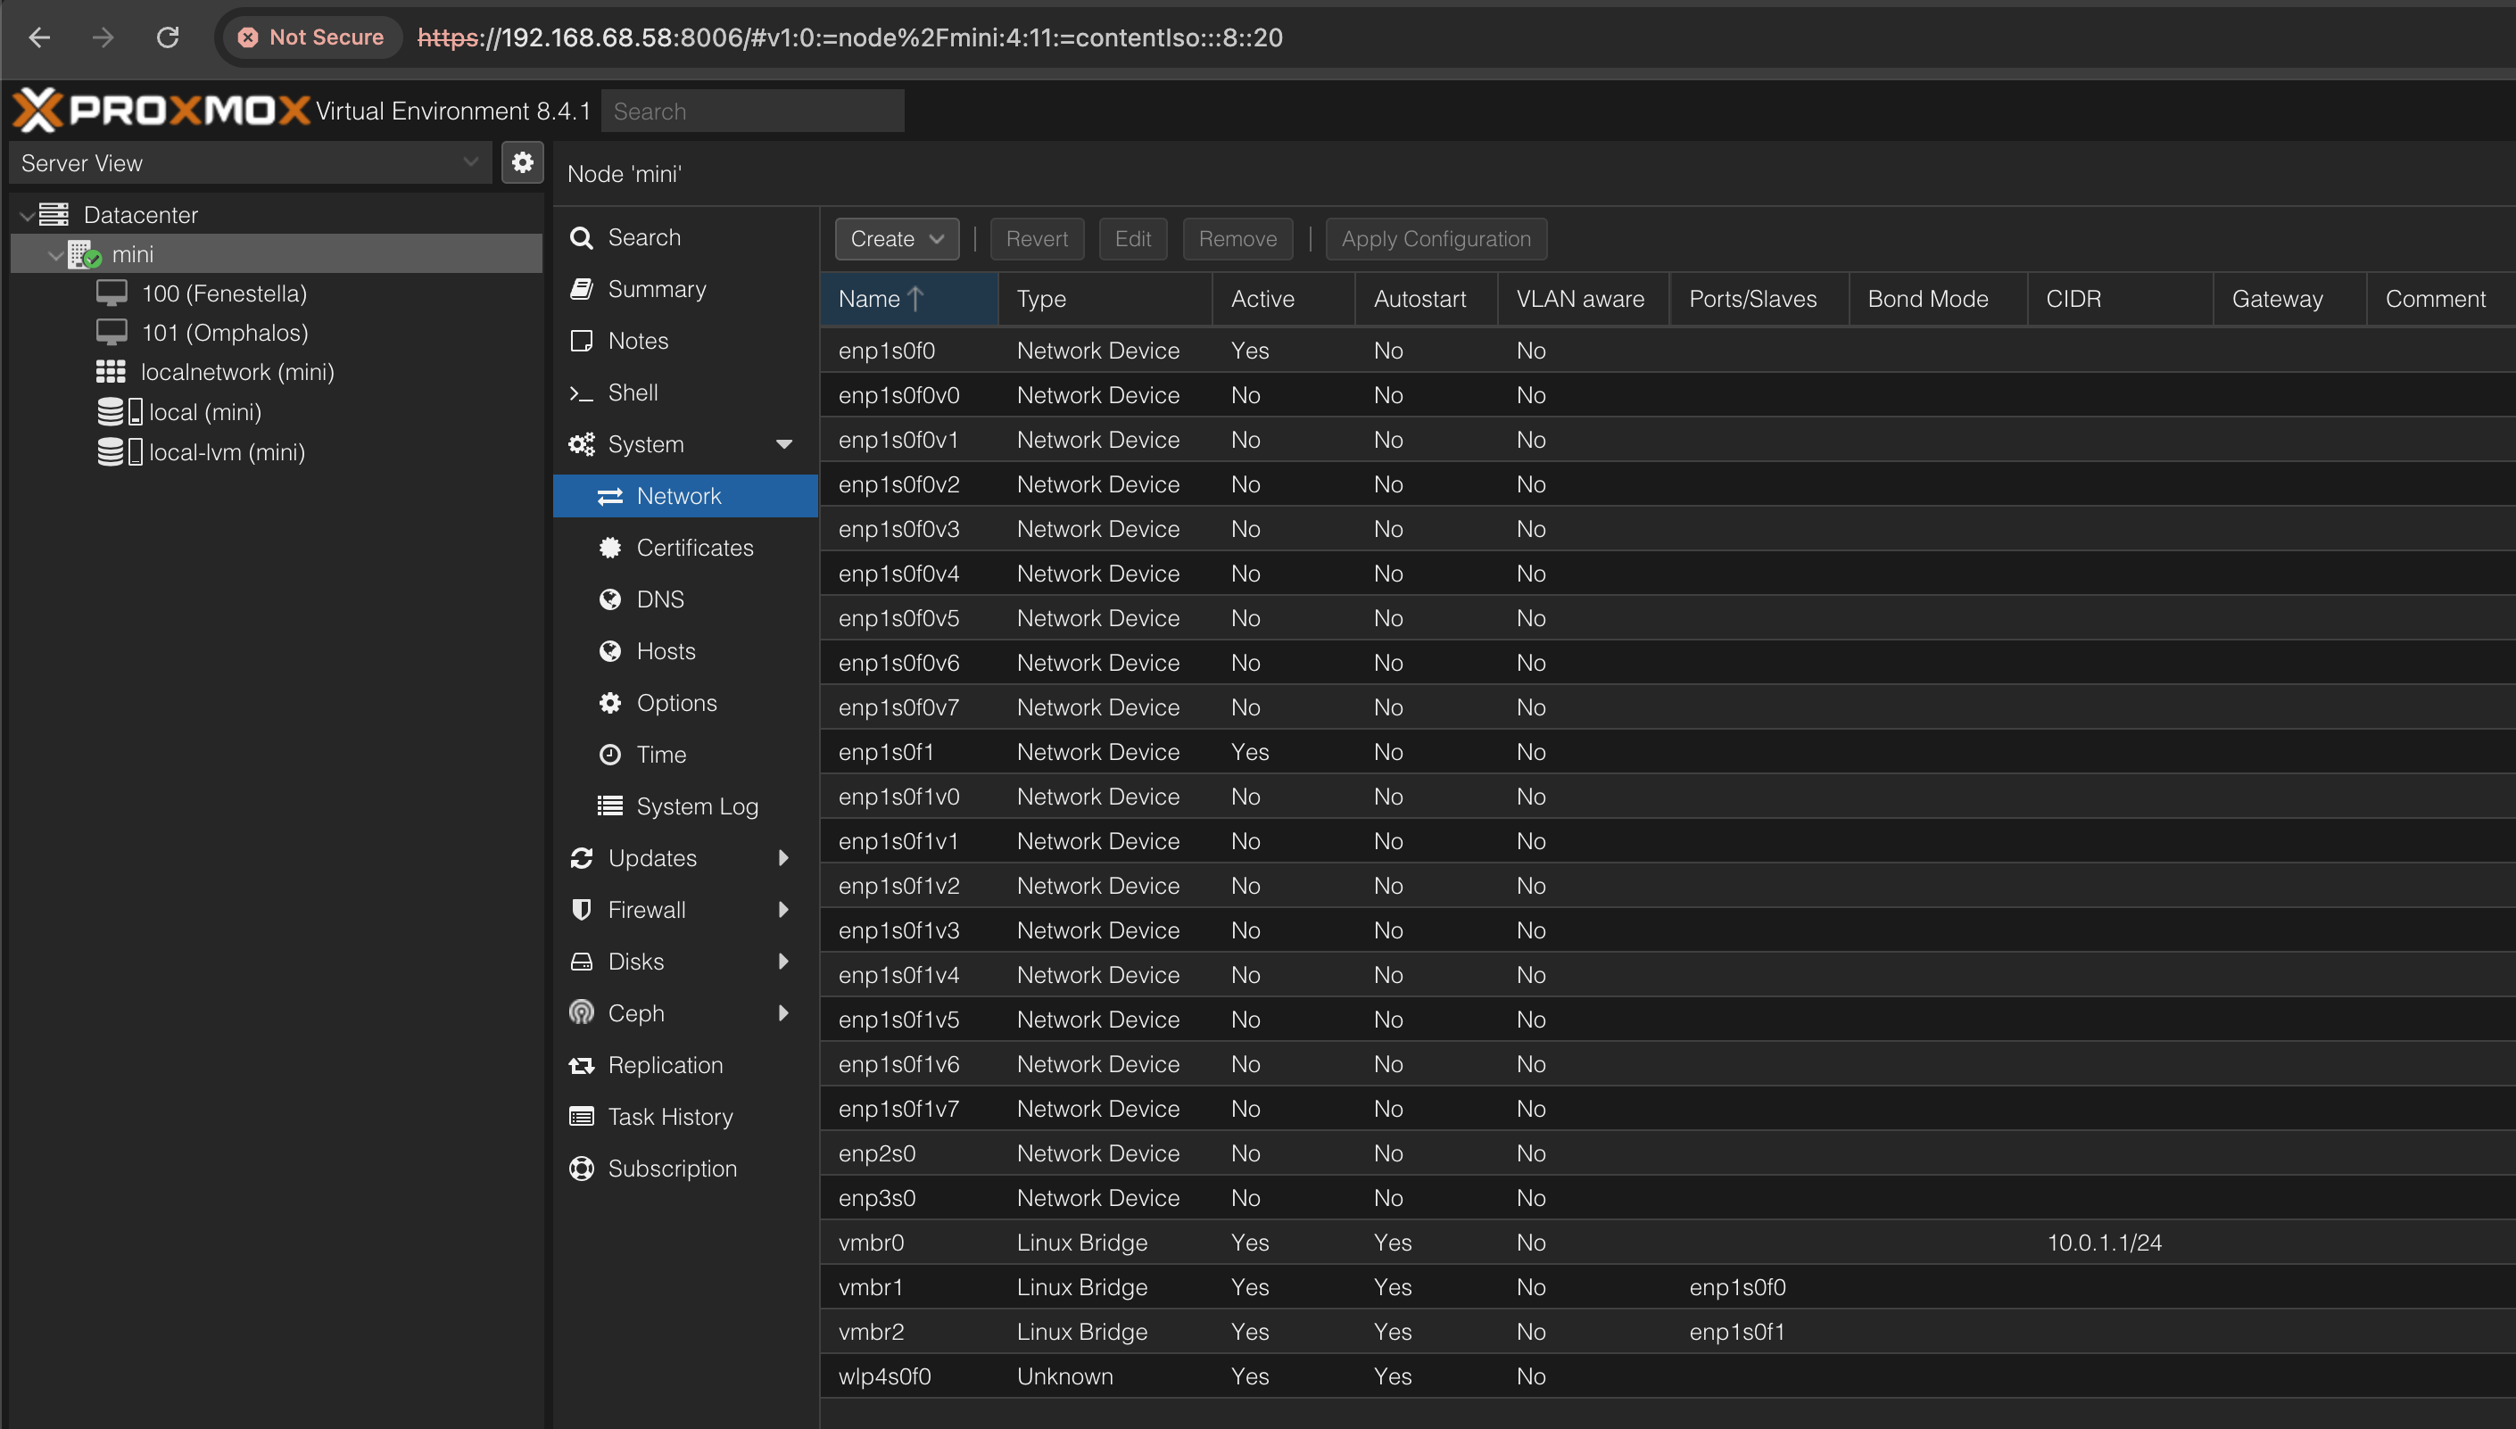Collapse the System submenu arrow
This screenshot has height=1429, width=2516.
click(x=783, y=444)
